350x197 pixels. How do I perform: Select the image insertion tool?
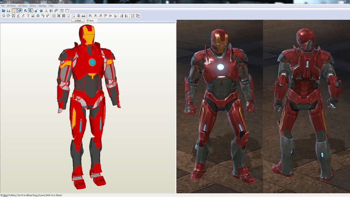click(x=33, y=16)
